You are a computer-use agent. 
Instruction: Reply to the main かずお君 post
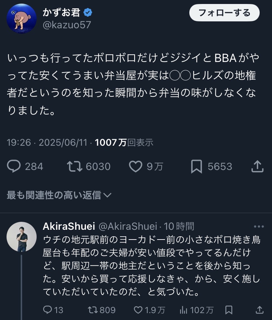click(15, 166)
